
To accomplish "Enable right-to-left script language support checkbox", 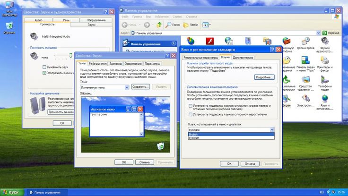I will click(190, 106).
